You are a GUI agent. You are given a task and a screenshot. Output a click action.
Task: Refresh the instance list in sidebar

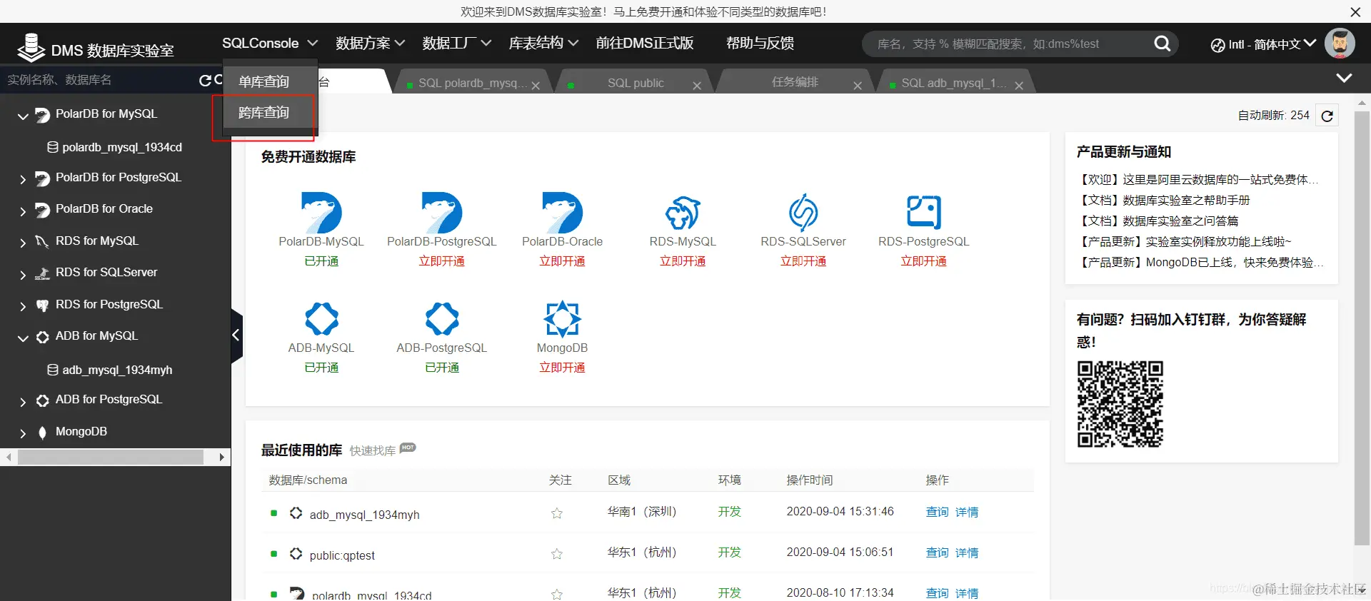[206, 80]
